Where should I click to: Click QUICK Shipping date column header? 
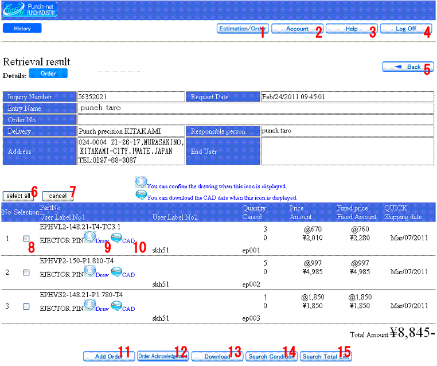[x=403, y=212]
